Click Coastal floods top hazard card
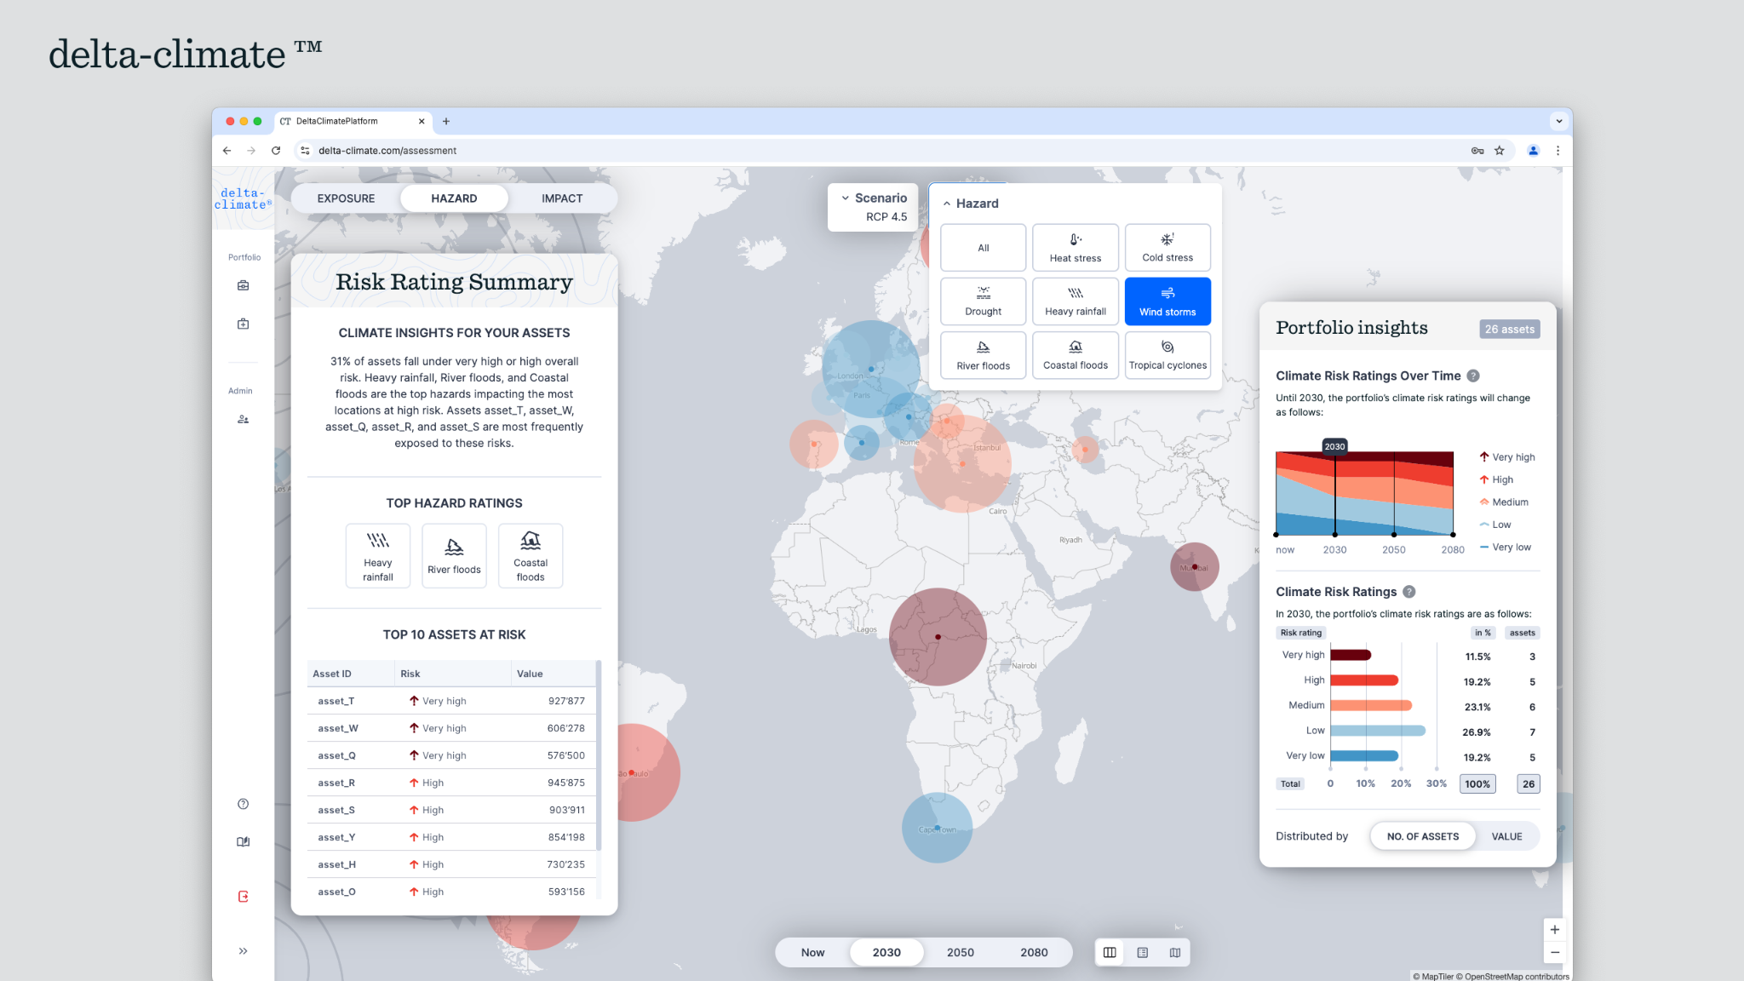1744x981 pixels. click(x=531, y=556)
